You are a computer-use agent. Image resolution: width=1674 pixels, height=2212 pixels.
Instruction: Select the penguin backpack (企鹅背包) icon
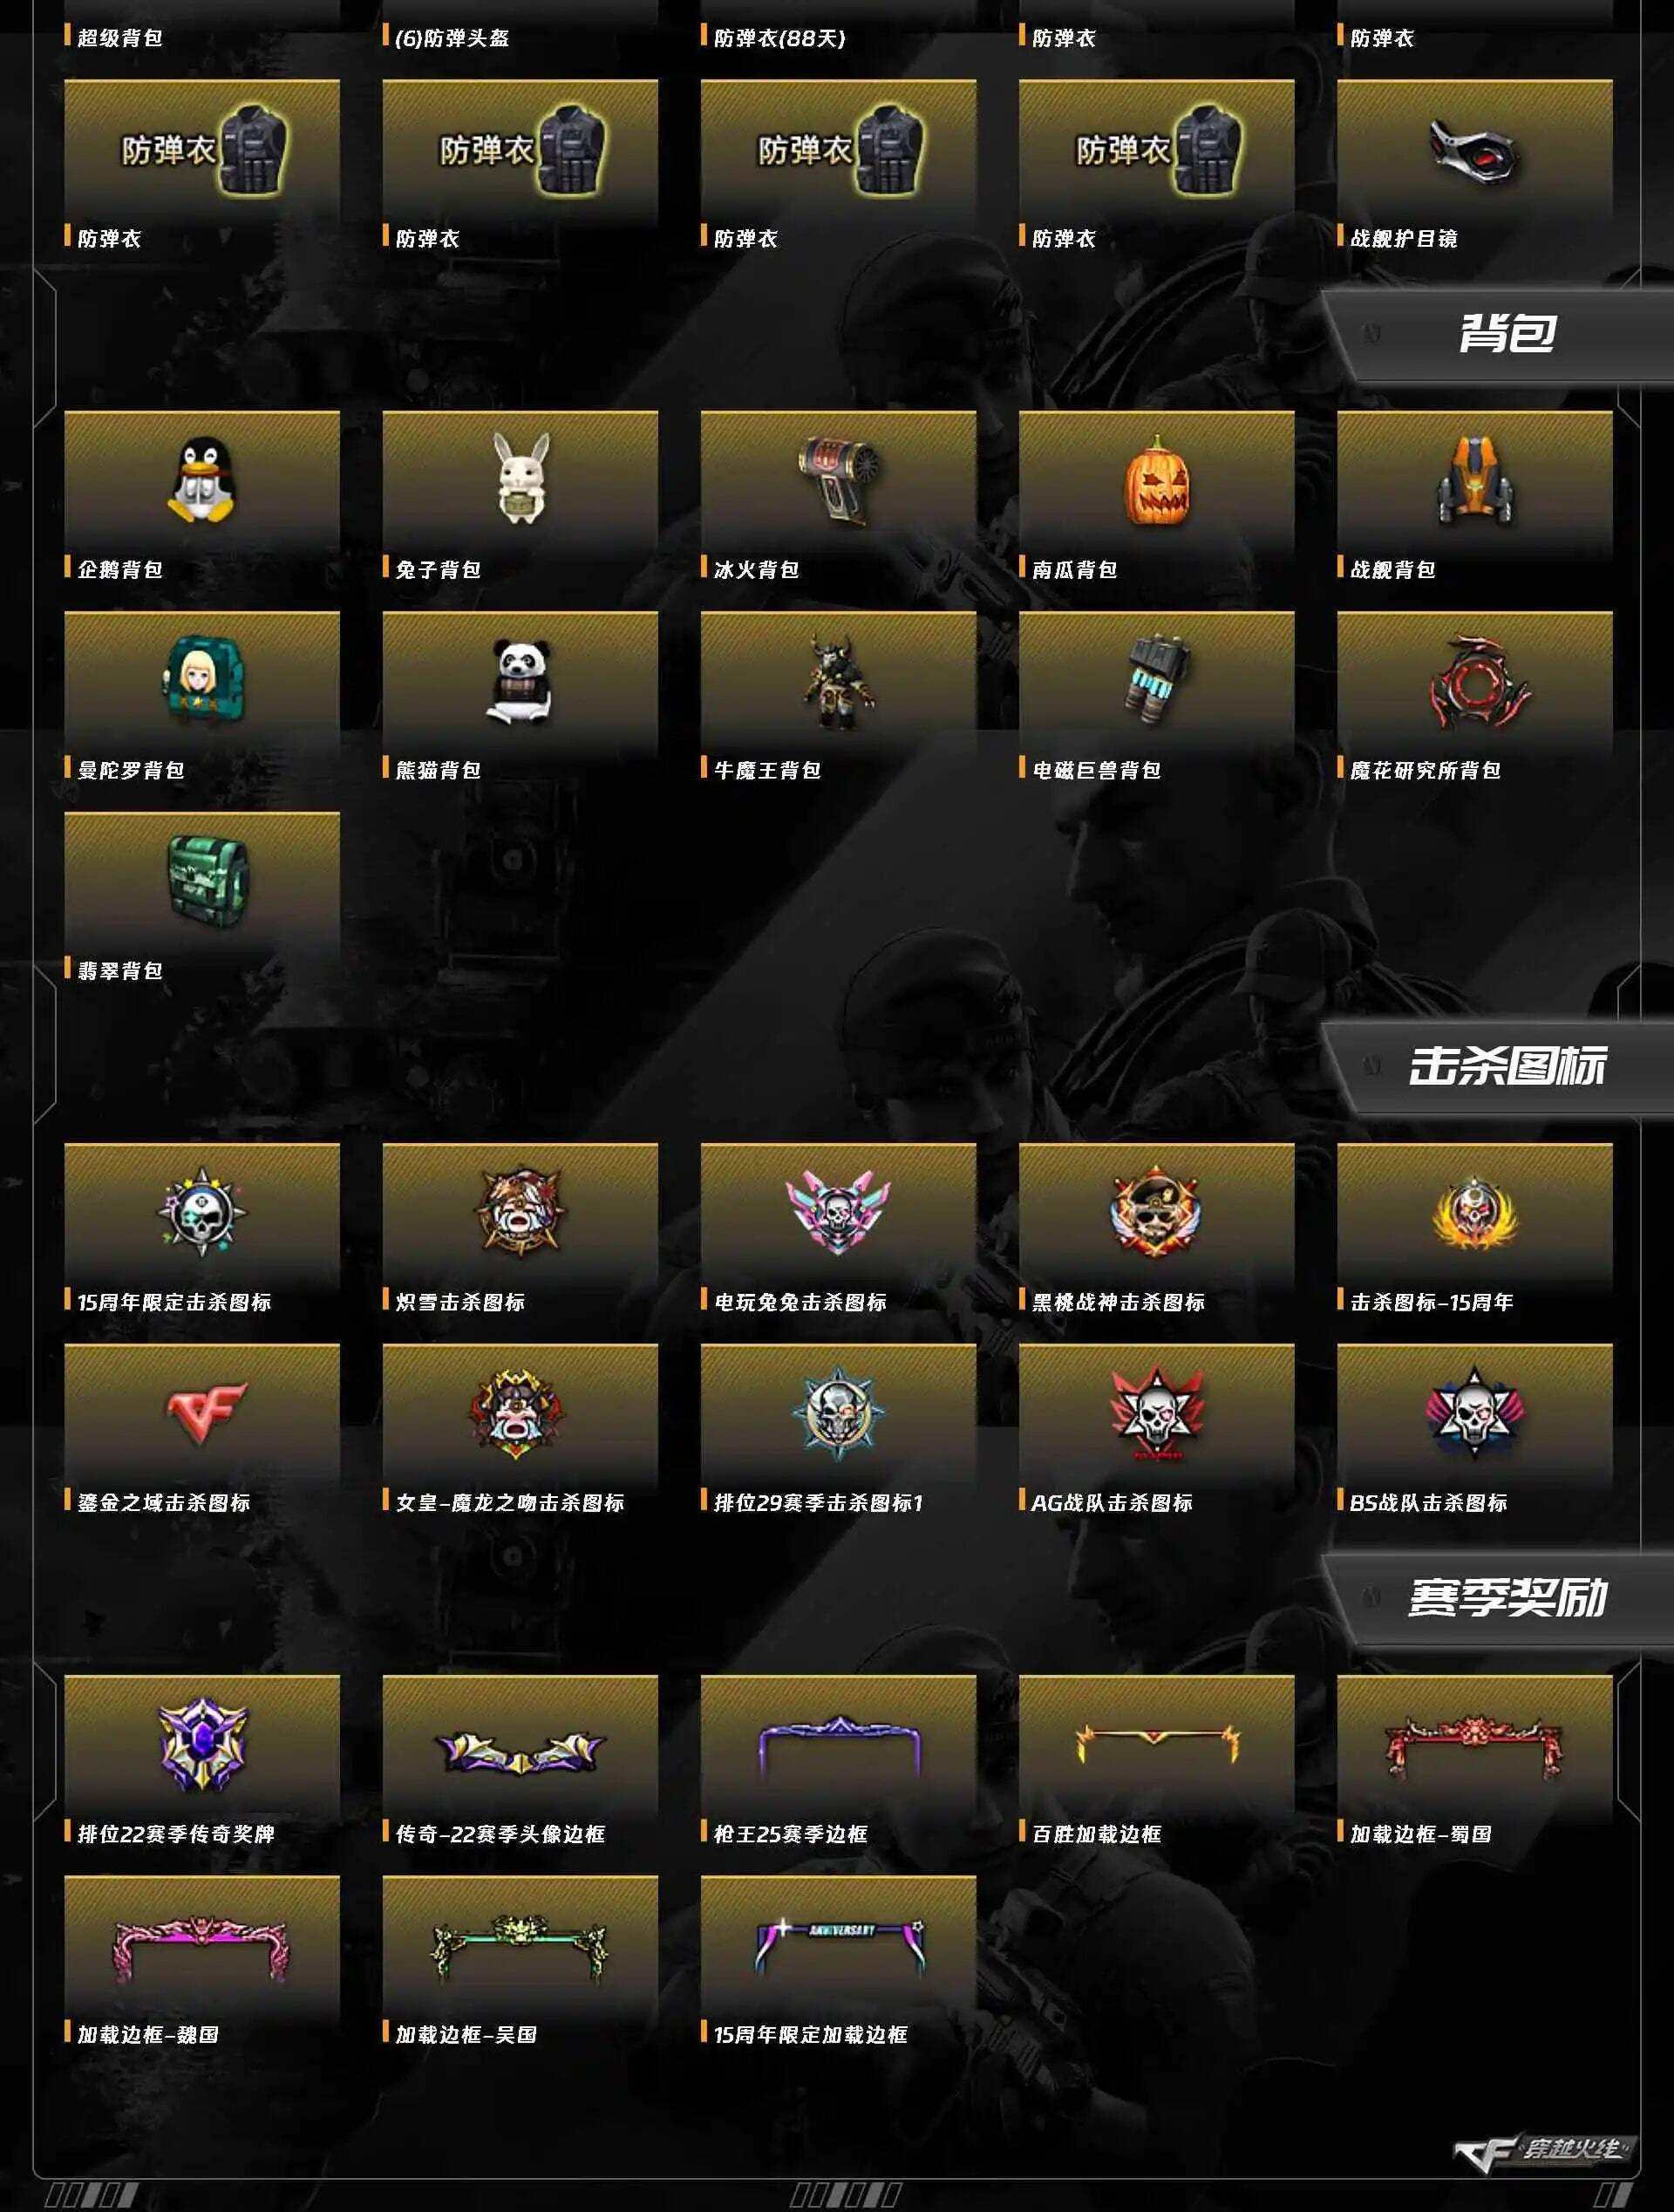click(202, 483)
